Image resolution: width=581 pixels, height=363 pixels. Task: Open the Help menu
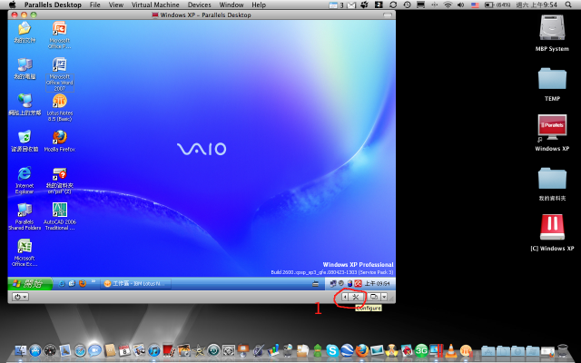pos(259,5)
